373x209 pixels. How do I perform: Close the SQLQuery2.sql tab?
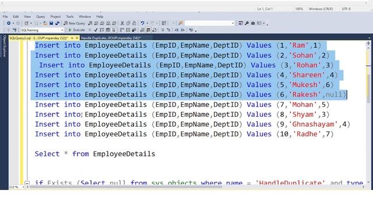click(77, 38)
